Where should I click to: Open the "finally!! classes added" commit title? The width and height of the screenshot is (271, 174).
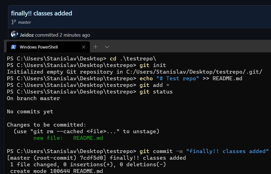(41, 13)
